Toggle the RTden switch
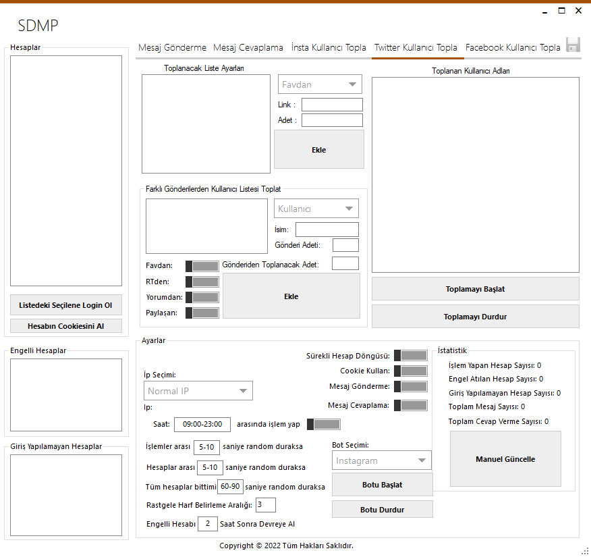Image resolution: width=591 pixels, height=557 pixels. (x=202, y=282)
